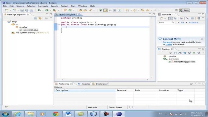Screen dimensions: 208x117
Task: Dismiss the Connect Mylyn notice
Action: [x=202, y=39]
